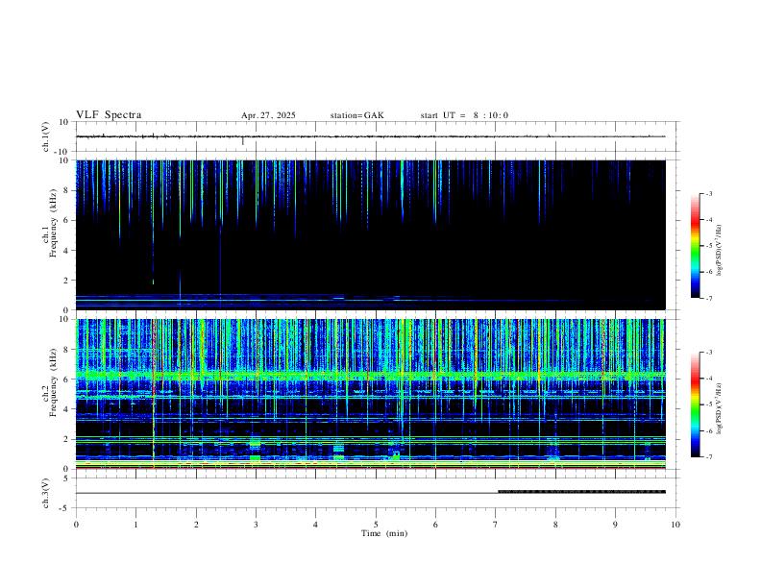
Task: Click the time axis tick label '5'
Action: [x=376, y=525]
